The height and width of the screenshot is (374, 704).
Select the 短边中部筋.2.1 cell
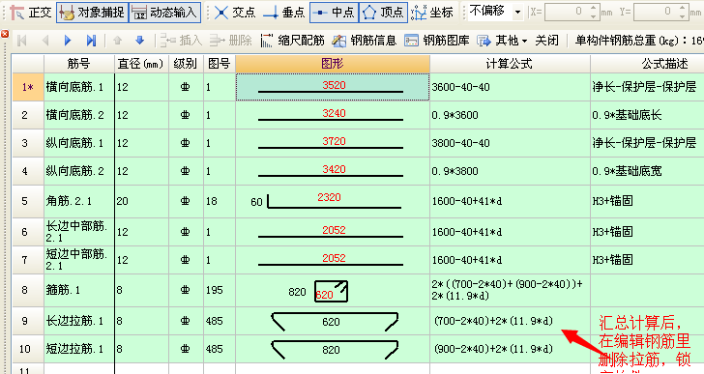[79, 260]
